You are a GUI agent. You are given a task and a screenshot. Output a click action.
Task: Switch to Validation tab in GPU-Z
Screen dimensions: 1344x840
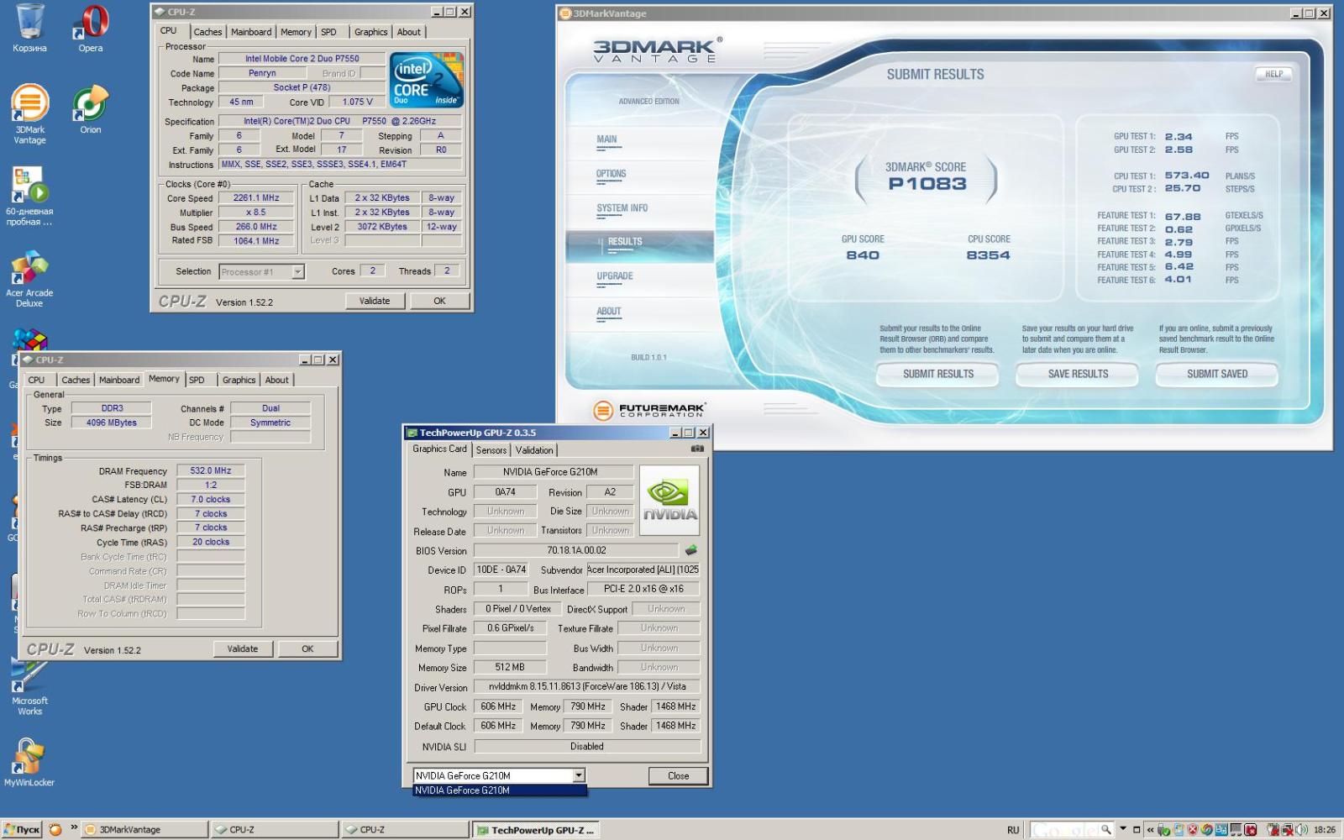(x=534, y=450)
